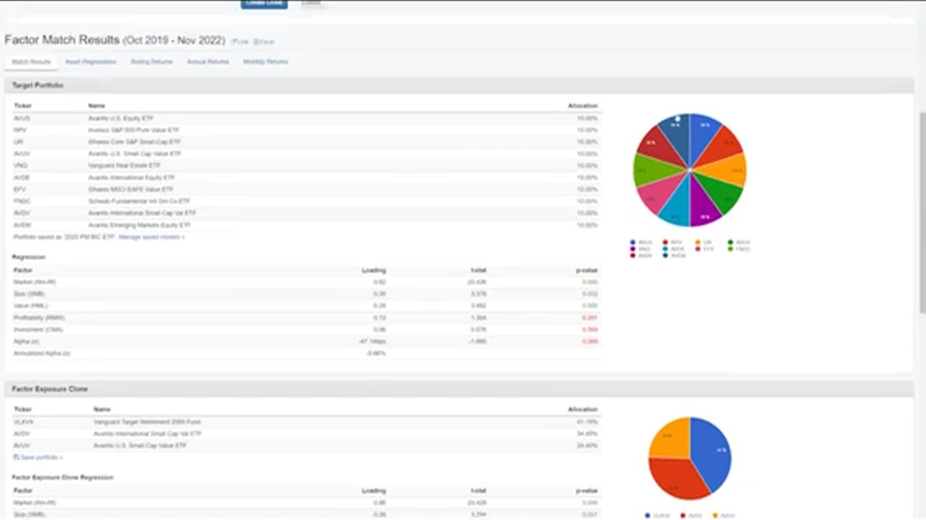Click Vanguard Target Retirement 2065 Fund

[x=147, y=422]
